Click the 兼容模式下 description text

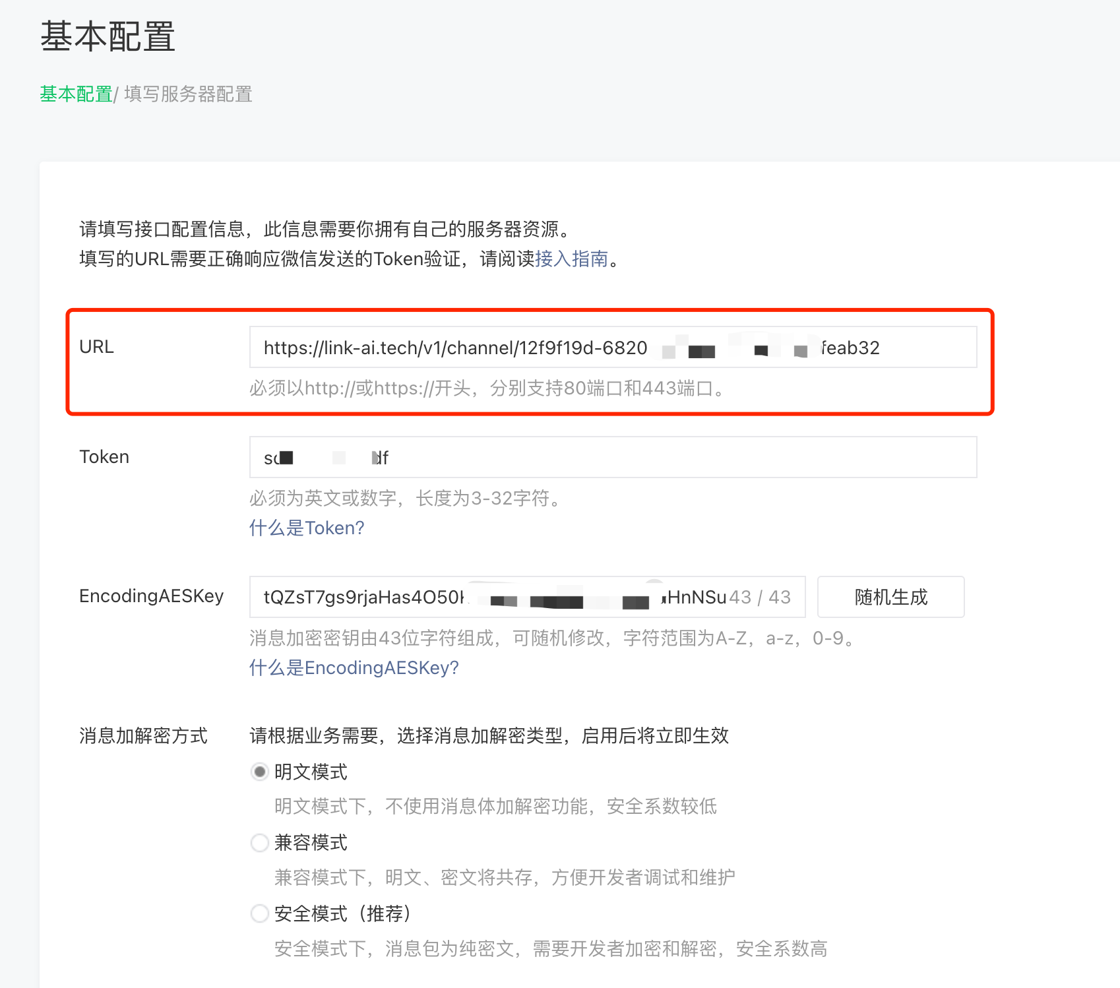[505, 877]
